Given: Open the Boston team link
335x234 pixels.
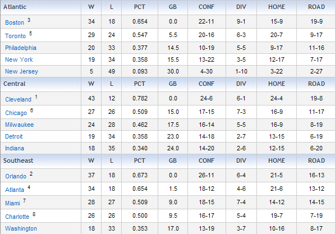Looking at the screenshot, I should [x=15, y=22].
